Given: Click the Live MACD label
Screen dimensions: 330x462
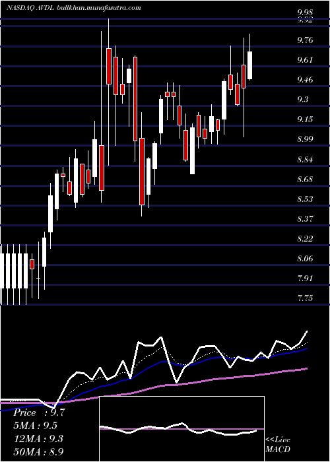Looking at the screenshot, I should point(278,444).
